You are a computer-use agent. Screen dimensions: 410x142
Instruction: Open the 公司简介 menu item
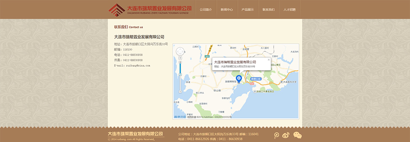206,9
